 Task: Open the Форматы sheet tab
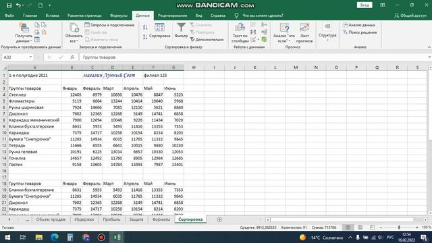pos(161,219)
